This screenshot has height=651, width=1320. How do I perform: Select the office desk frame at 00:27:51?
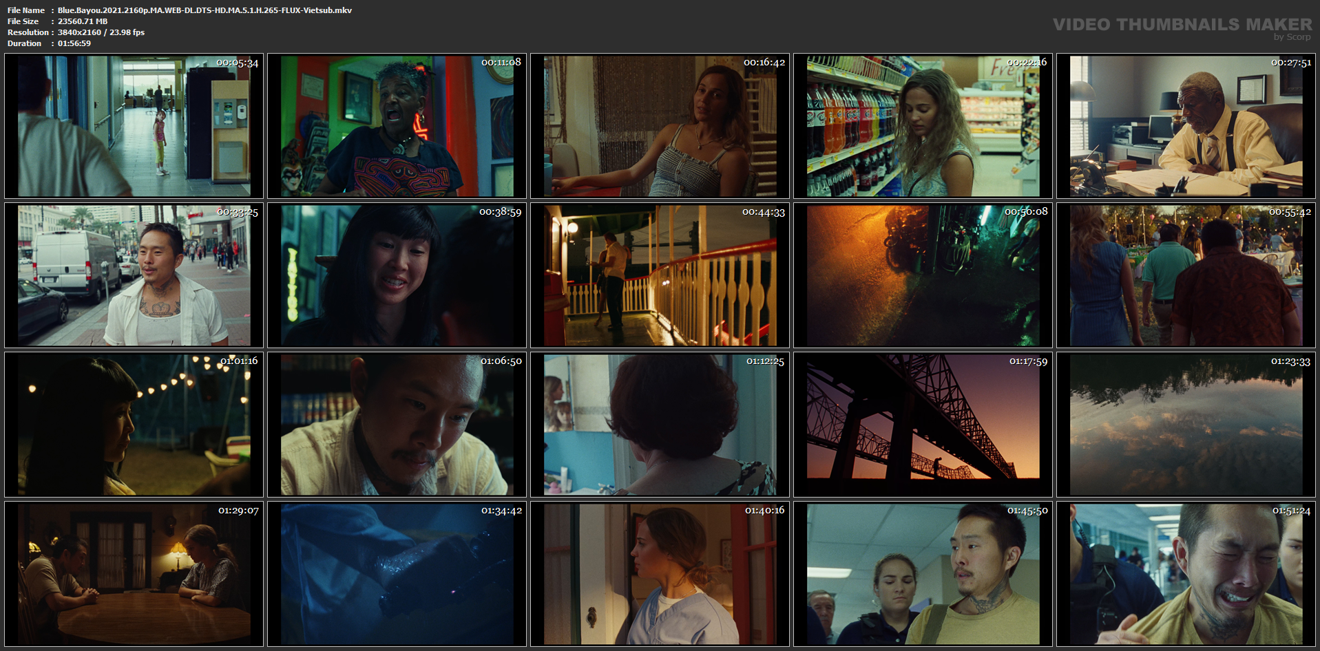1186,127
